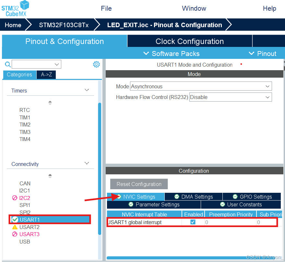
Task: Select I2C1 peripheral
Action: click(25, 191)
